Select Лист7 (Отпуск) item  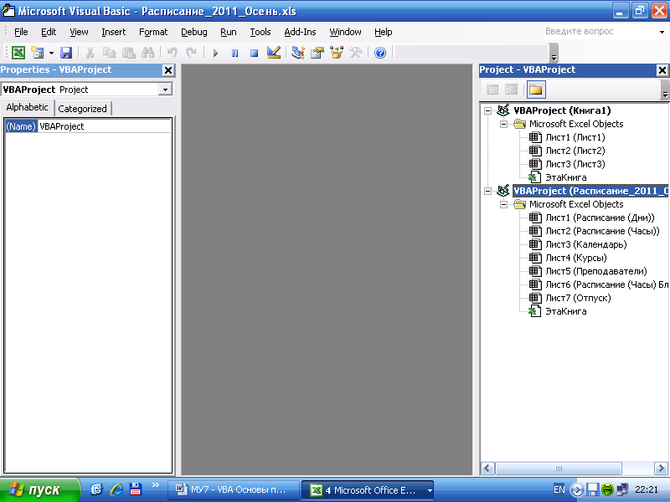pos(578,298)
